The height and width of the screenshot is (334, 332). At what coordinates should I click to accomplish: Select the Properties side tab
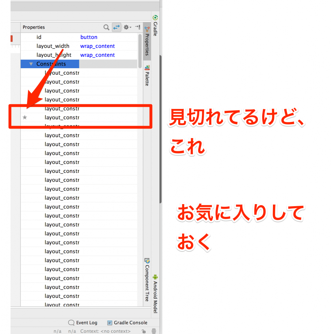pyautogui.click(x=147, y=41)
